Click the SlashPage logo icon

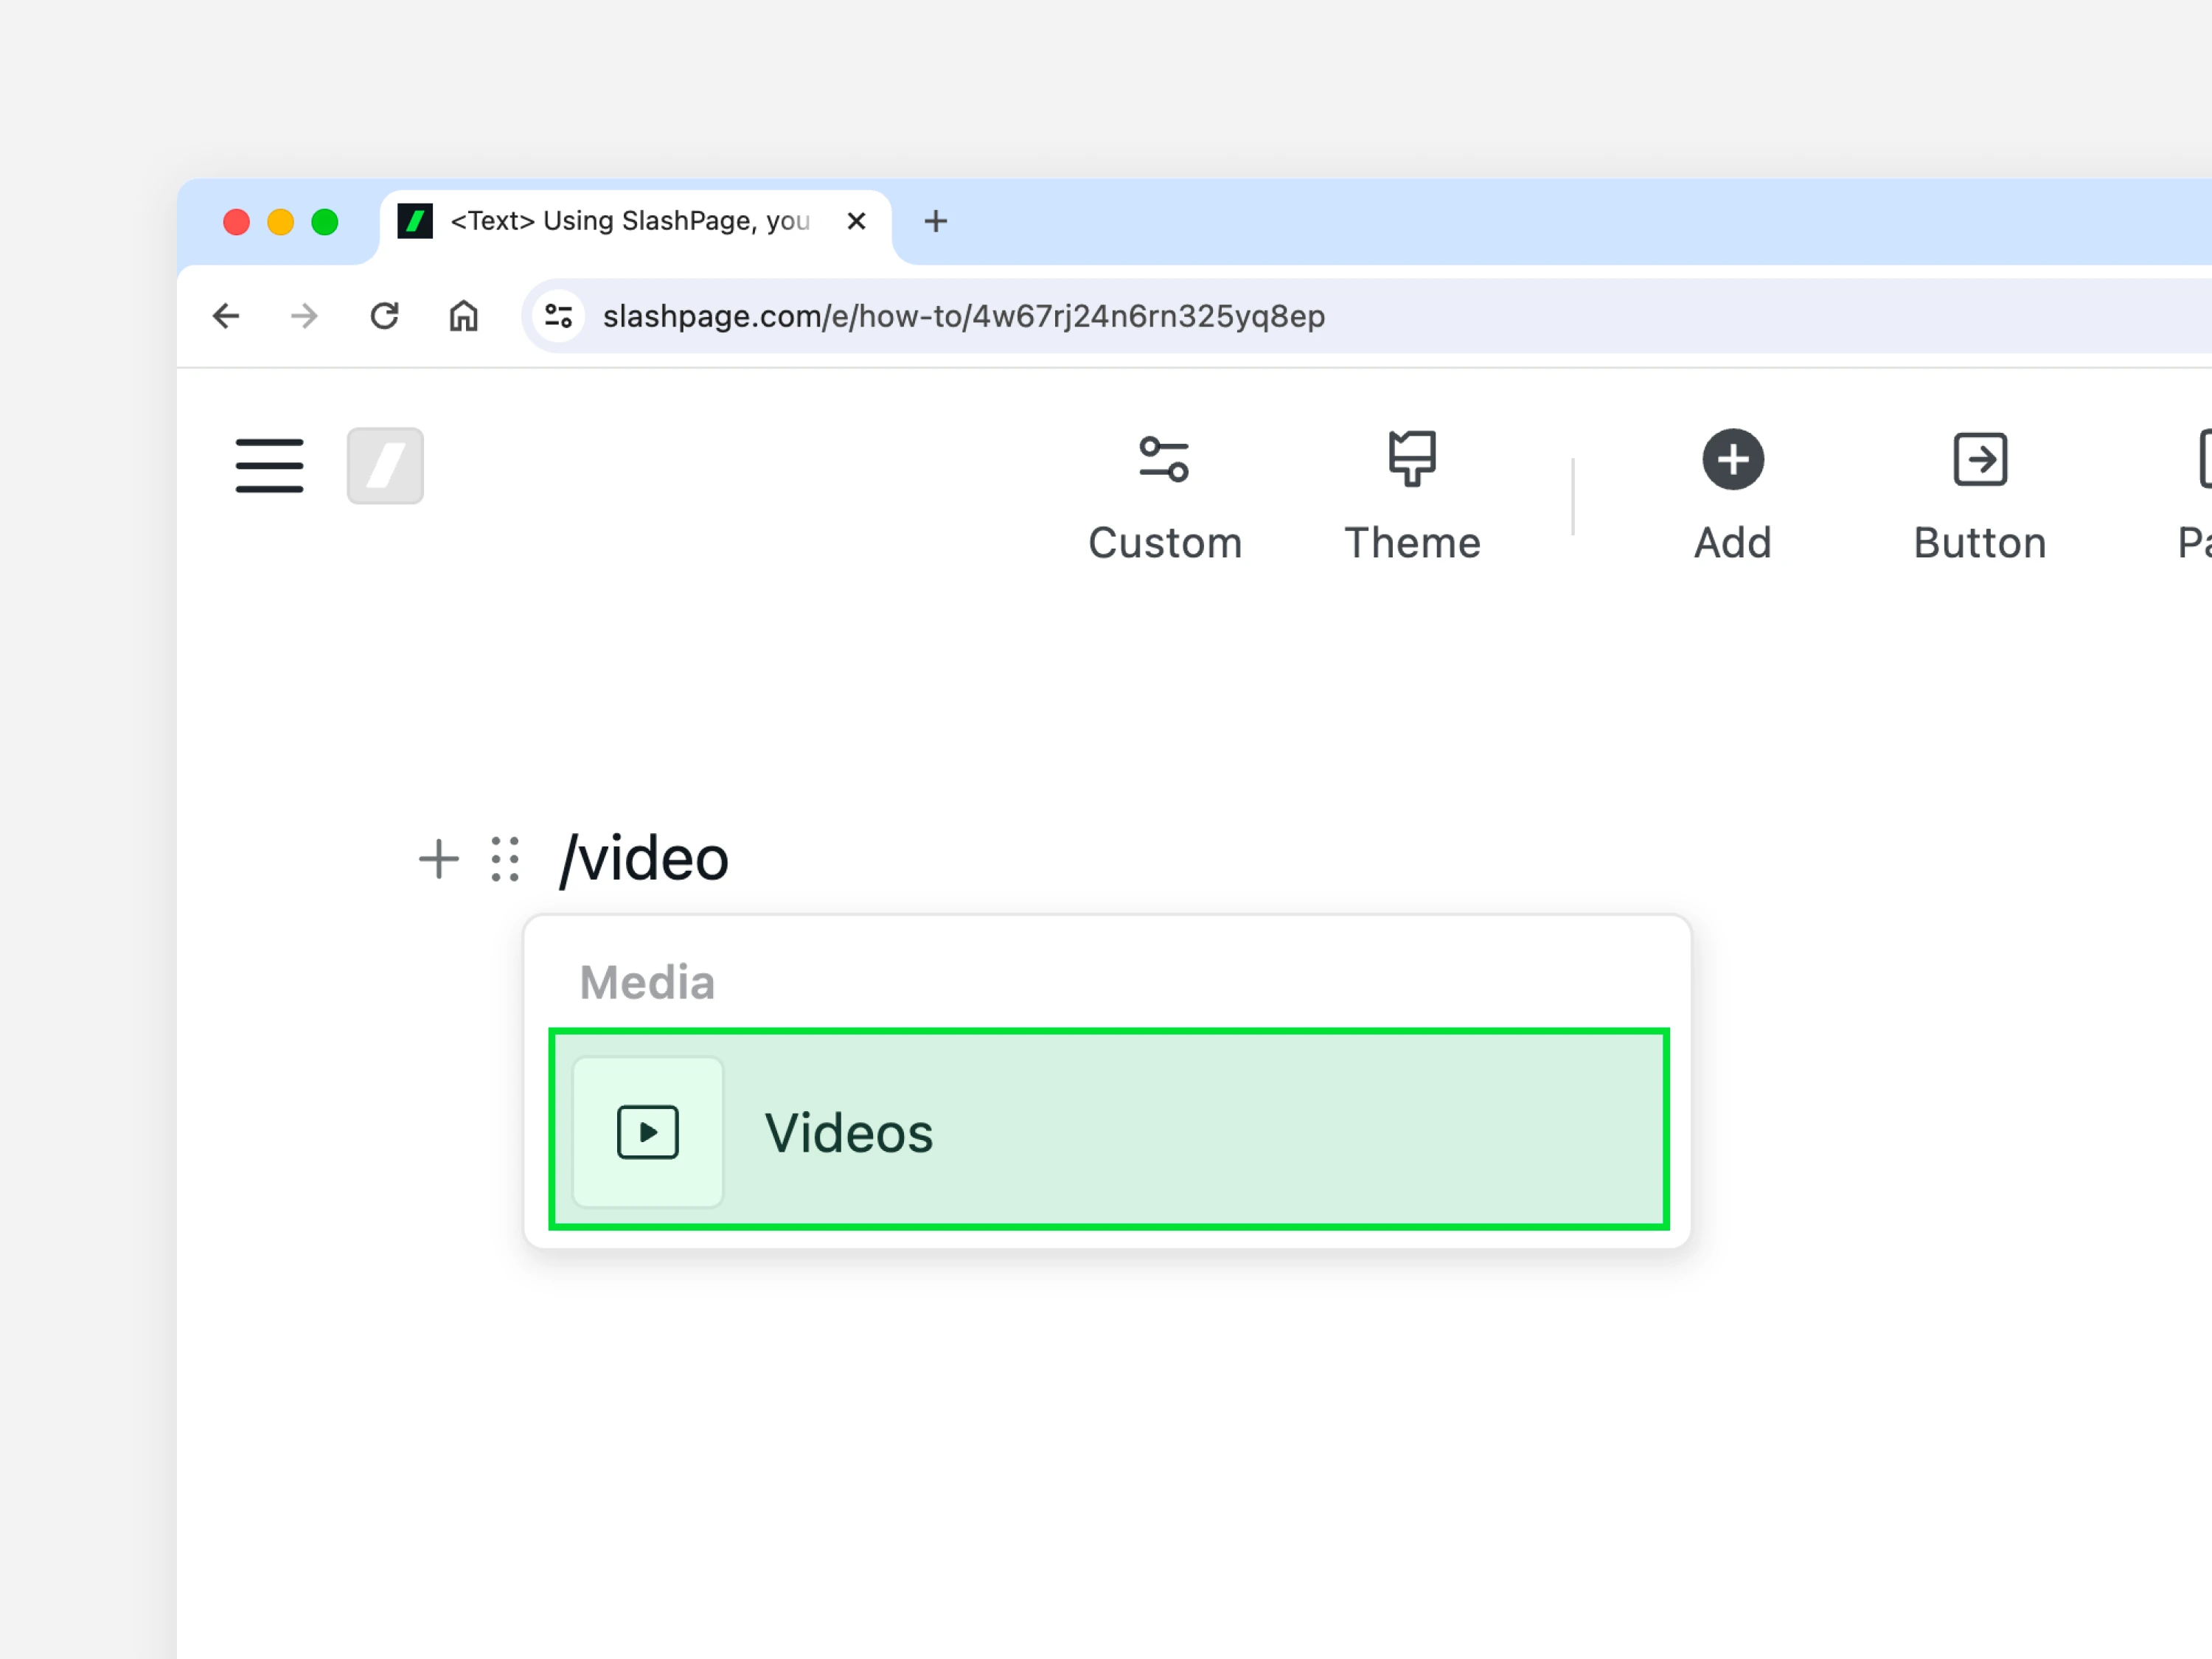(x=385, y=465)
